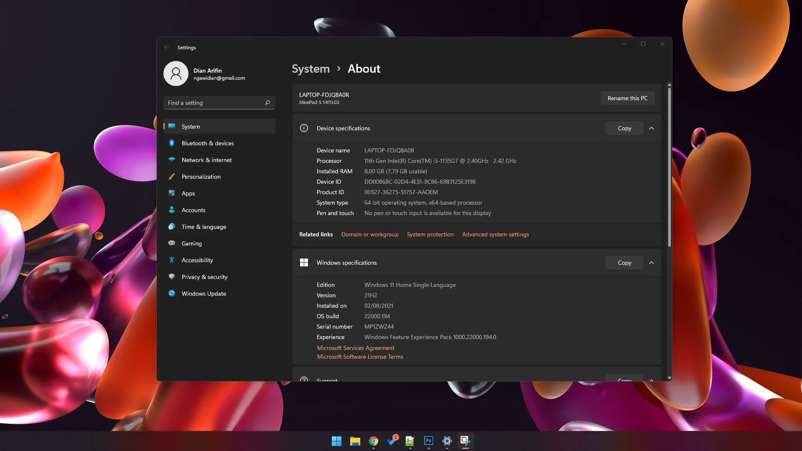802x451 pixels.
Task: Click the Accessibility figure icon
Action: point(172,260)
